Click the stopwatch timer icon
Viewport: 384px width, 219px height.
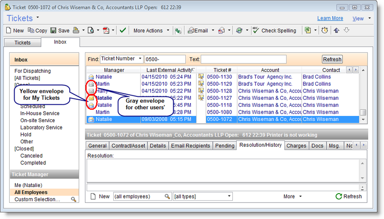pyautogui.click(x=325, y=31)
